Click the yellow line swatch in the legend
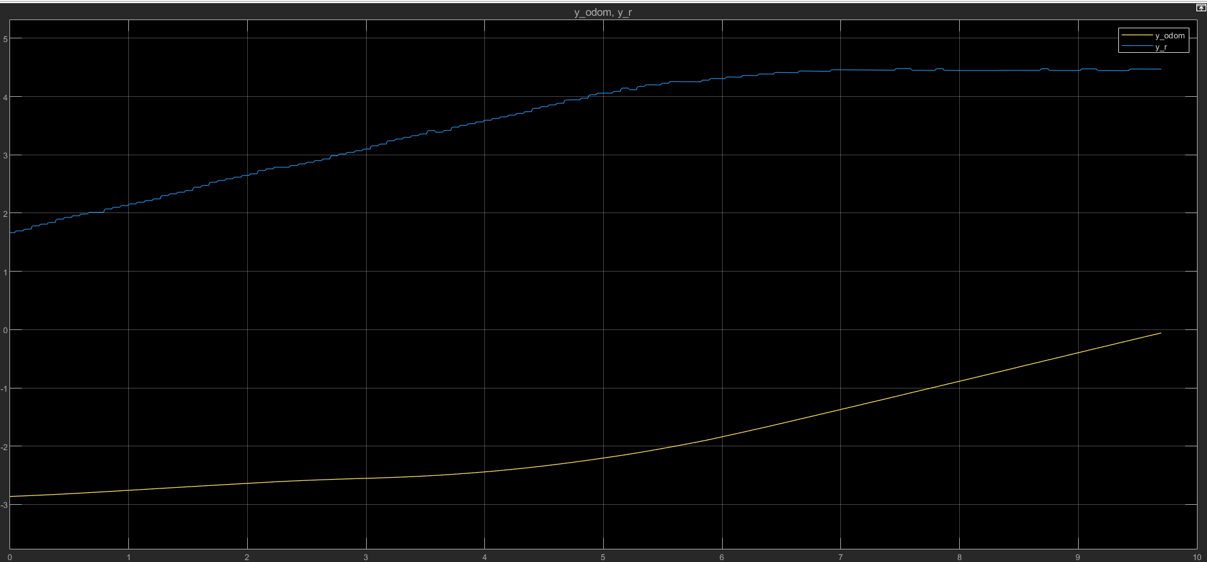1207x562 pixels. (1136, 36)
